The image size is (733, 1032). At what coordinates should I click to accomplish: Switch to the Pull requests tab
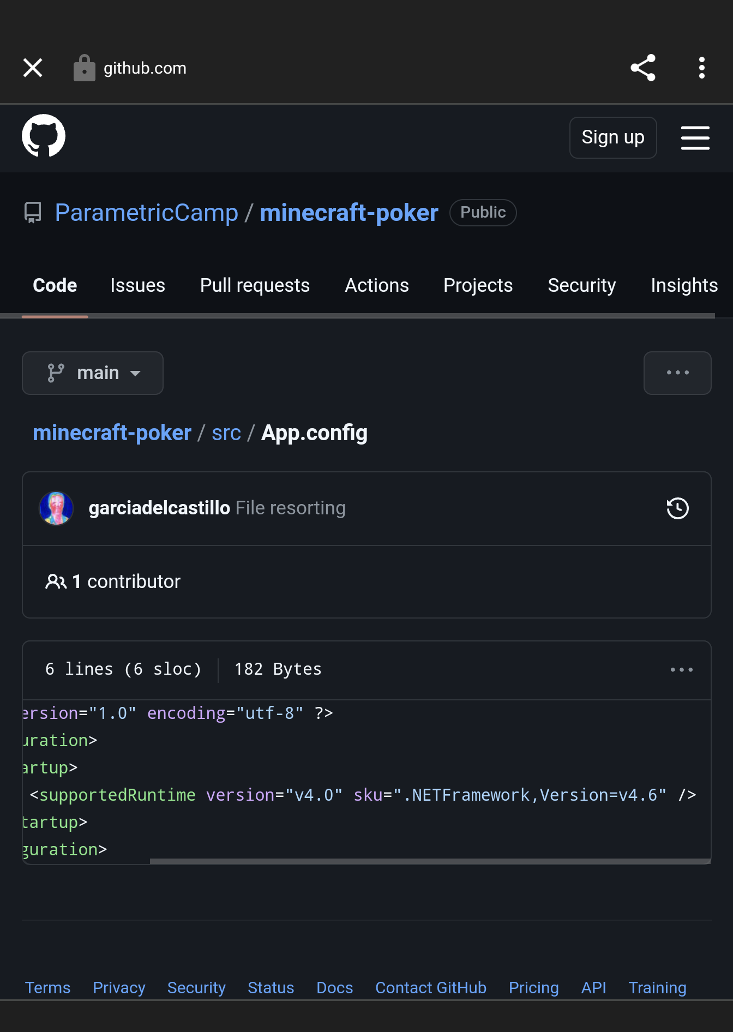255,285
